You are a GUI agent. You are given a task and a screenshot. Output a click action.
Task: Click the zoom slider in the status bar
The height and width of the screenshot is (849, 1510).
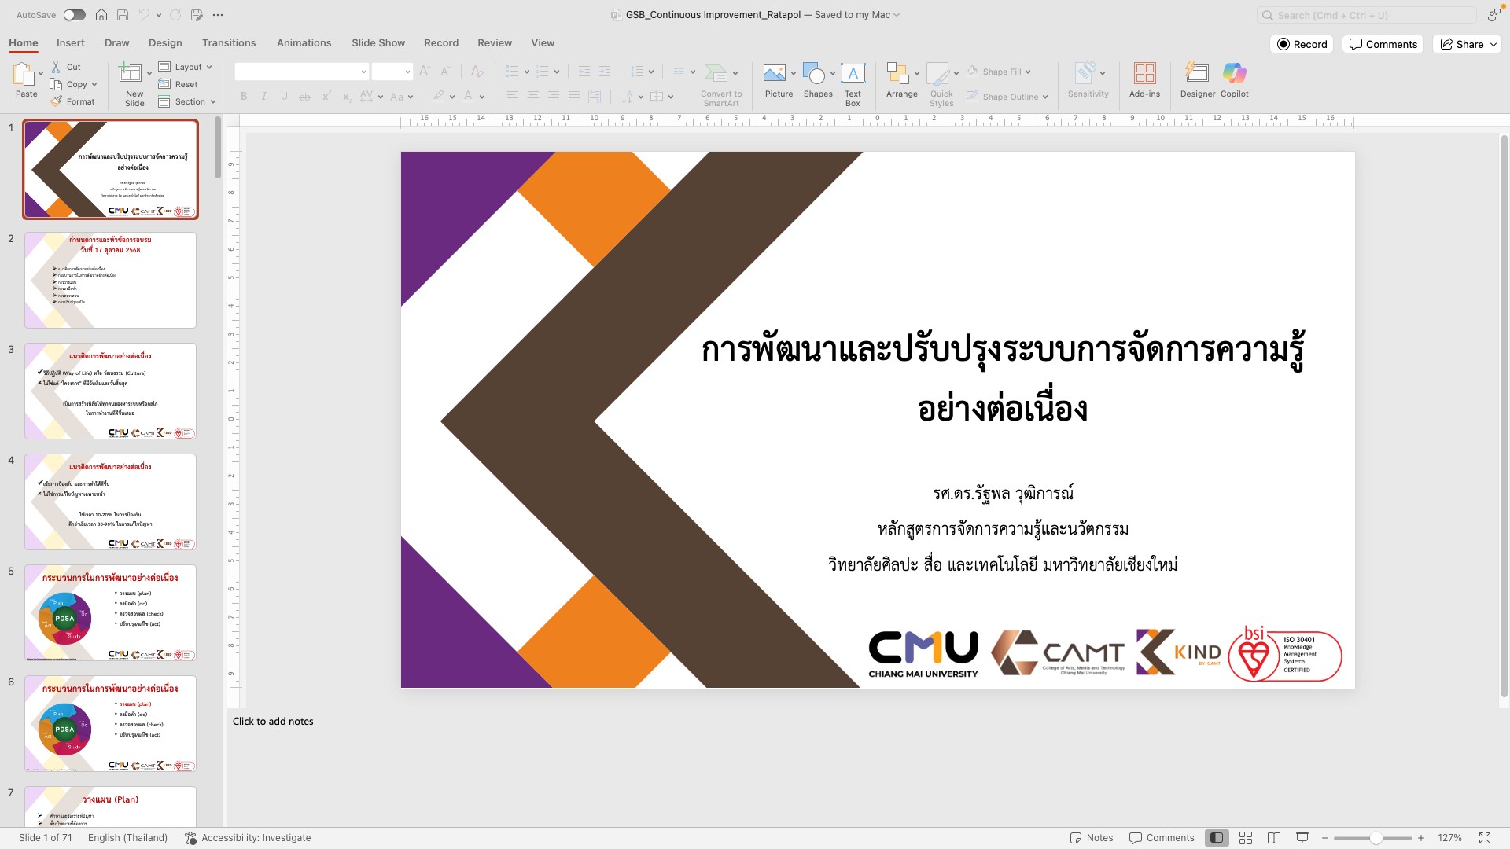click(x=1376, y=838)
